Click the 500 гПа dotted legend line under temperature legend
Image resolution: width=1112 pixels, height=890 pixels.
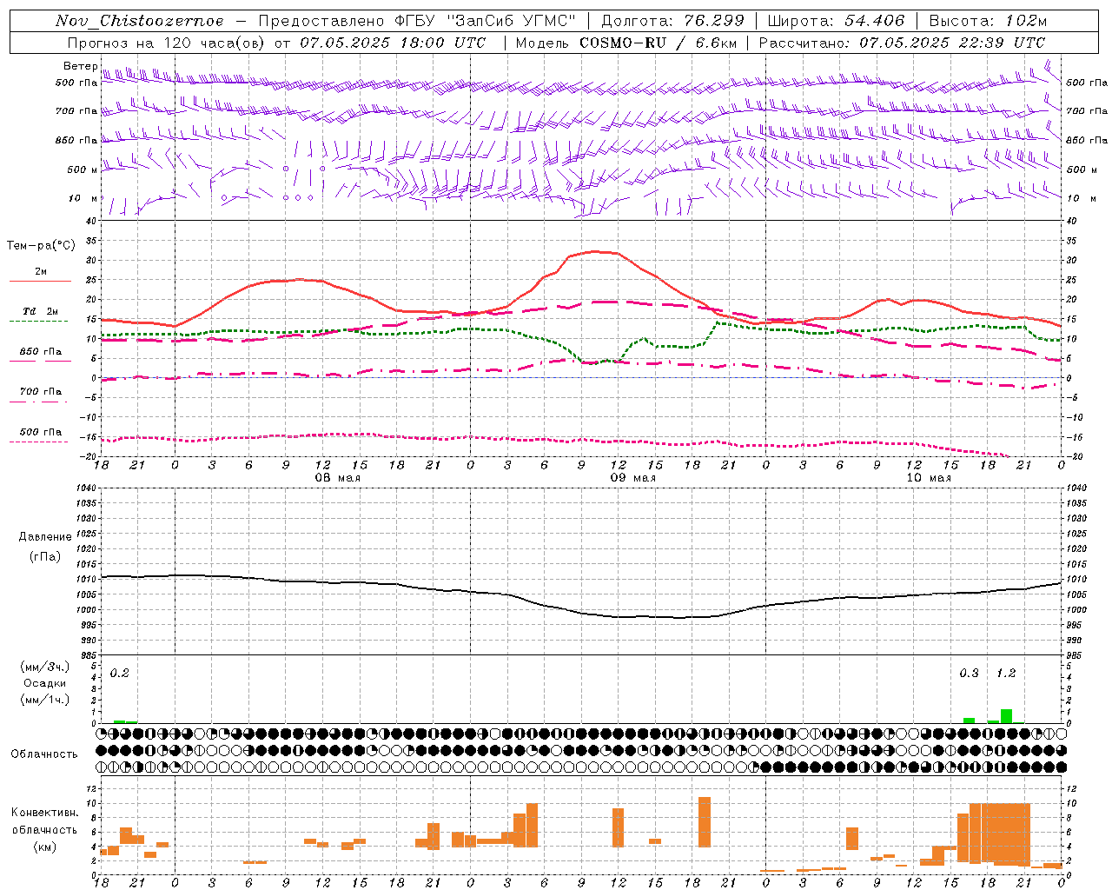39,442
